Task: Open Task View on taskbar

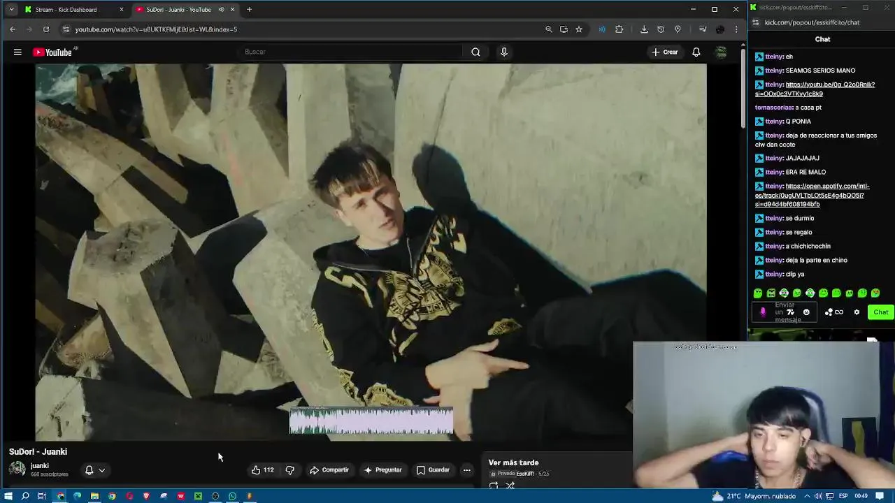Action: tap(42, 496)
